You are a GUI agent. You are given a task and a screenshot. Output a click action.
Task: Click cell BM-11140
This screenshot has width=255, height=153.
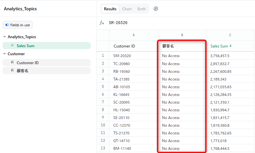tap(134, 148)
